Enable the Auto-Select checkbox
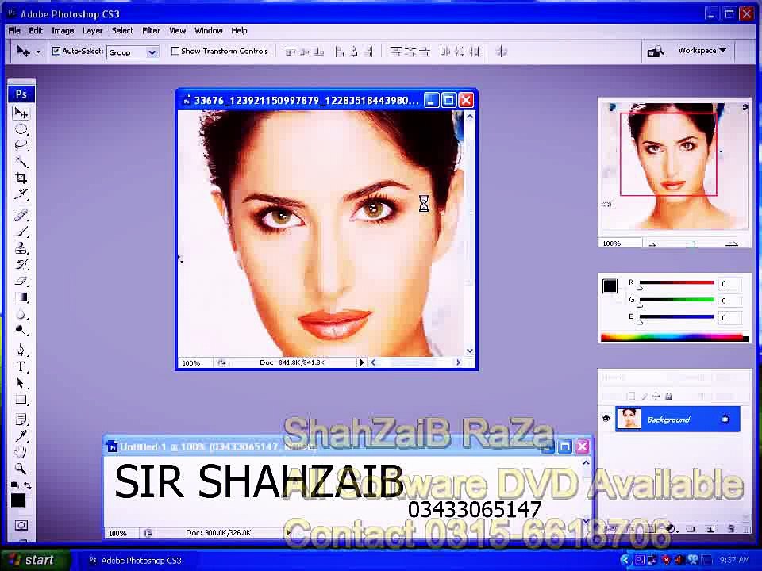The width and height of the screenshot is (762, 571). pos(56,51)
